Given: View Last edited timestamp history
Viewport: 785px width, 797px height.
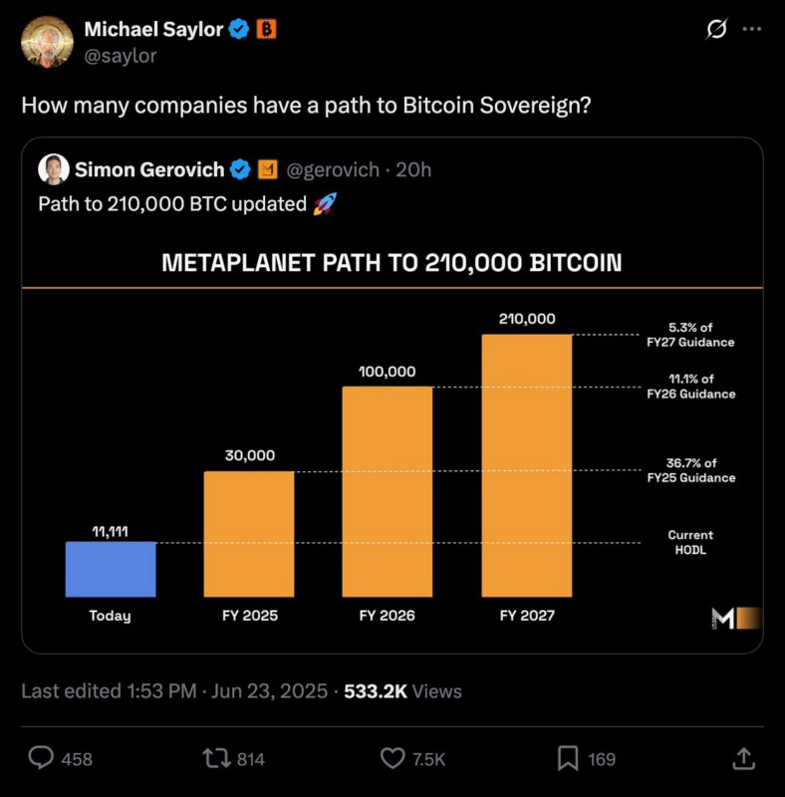Looking at the screenshot, I should [174, 691].
